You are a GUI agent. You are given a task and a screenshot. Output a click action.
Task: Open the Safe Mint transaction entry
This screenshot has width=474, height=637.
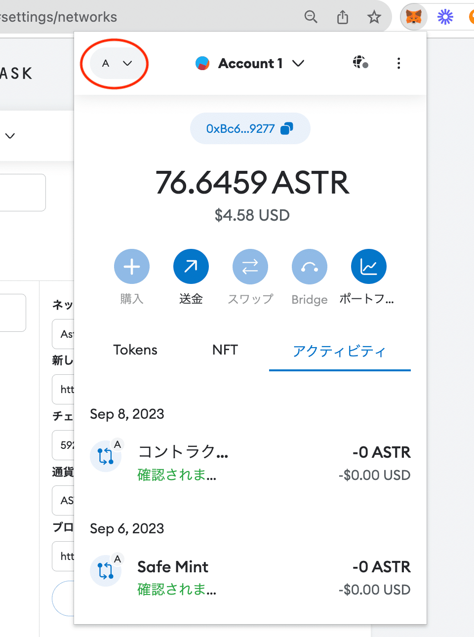[x=250, y=577]
